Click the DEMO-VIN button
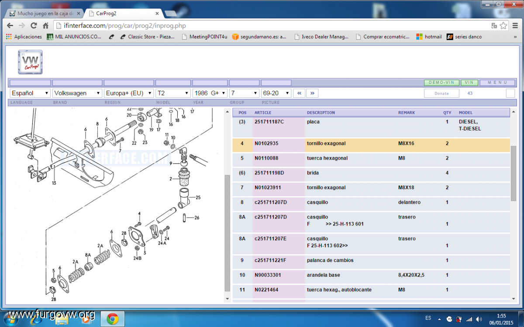 coord(441,83)
